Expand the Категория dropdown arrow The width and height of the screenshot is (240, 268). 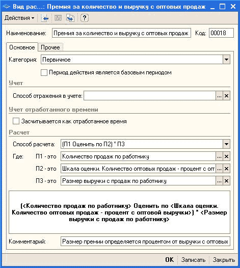coord(226,60)
